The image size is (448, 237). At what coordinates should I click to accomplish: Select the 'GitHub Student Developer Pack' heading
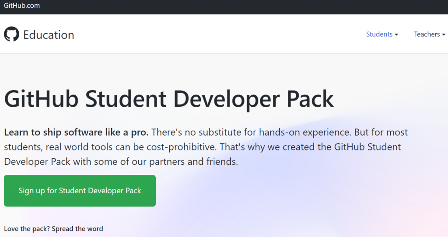[x=169, y=99]
